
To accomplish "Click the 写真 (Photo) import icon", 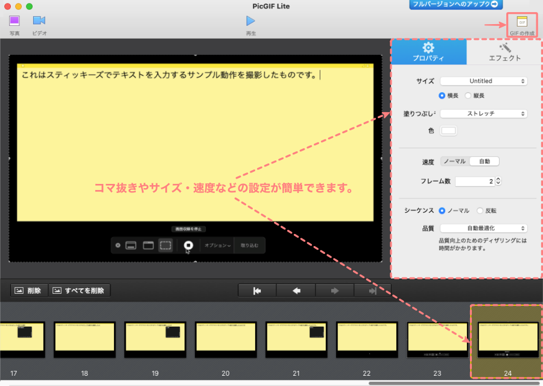I will tap(14, 21).
